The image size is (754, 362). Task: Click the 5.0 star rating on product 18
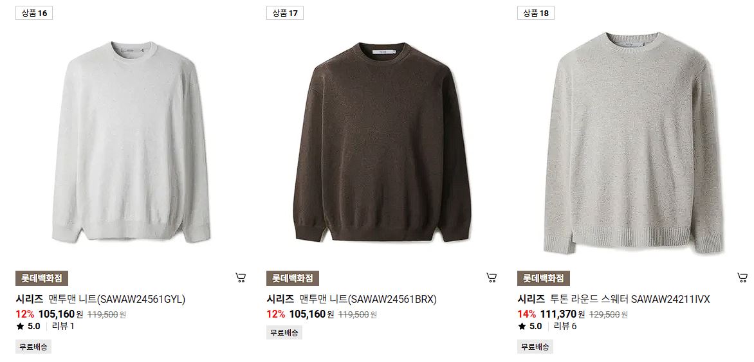(530, 327)
